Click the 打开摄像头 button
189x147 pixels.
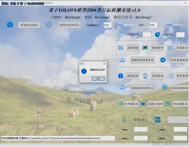[x=131, y=104]
